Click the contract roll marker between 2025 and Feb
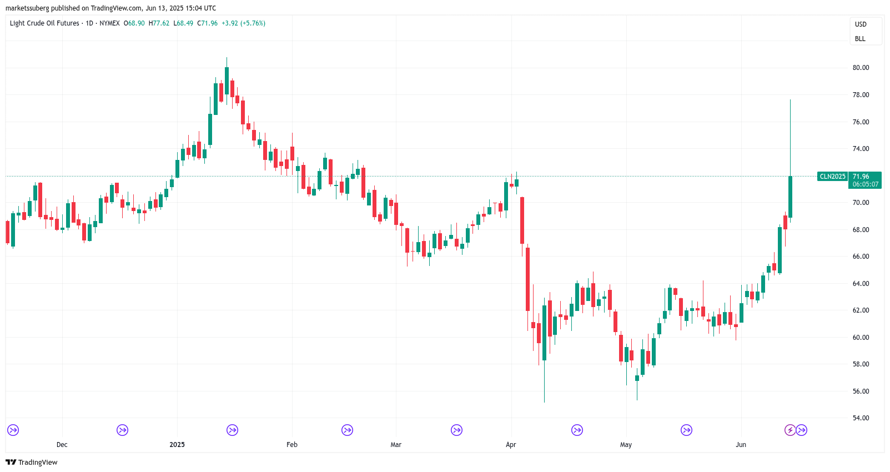The height and width of the screenshot is (472, 890). [x=233, y=430]
